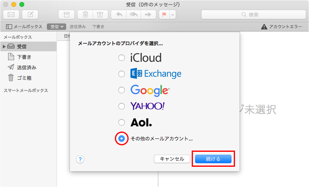The image size is (309, 187).
Task: Compose a new message with pencil icon
Action: (30, 15)
